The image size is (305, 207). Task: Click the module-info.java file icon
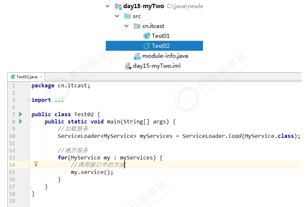click(137, 56)
